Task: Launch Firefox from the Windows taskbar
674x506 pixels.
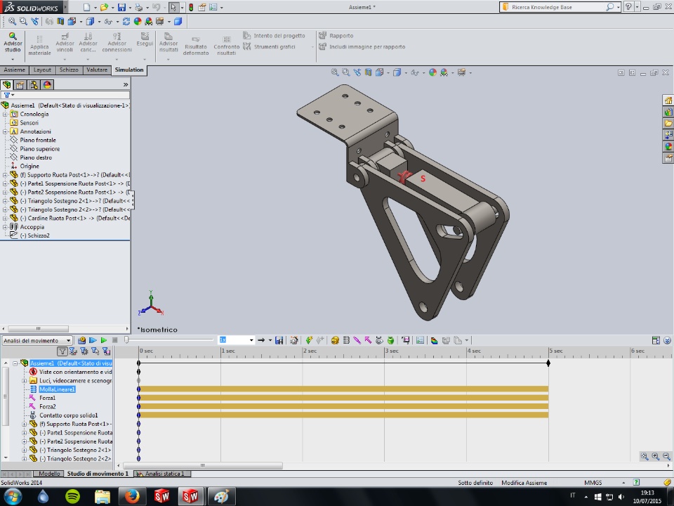Action: click(x=132, y=496)
